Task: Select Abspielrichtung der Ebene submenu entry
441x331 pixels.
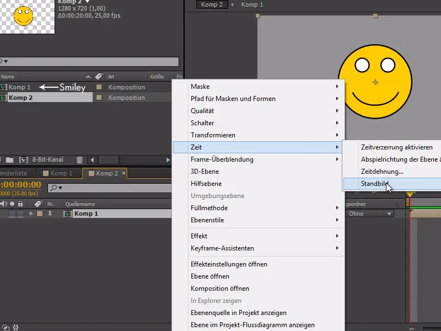Action: 392,159
